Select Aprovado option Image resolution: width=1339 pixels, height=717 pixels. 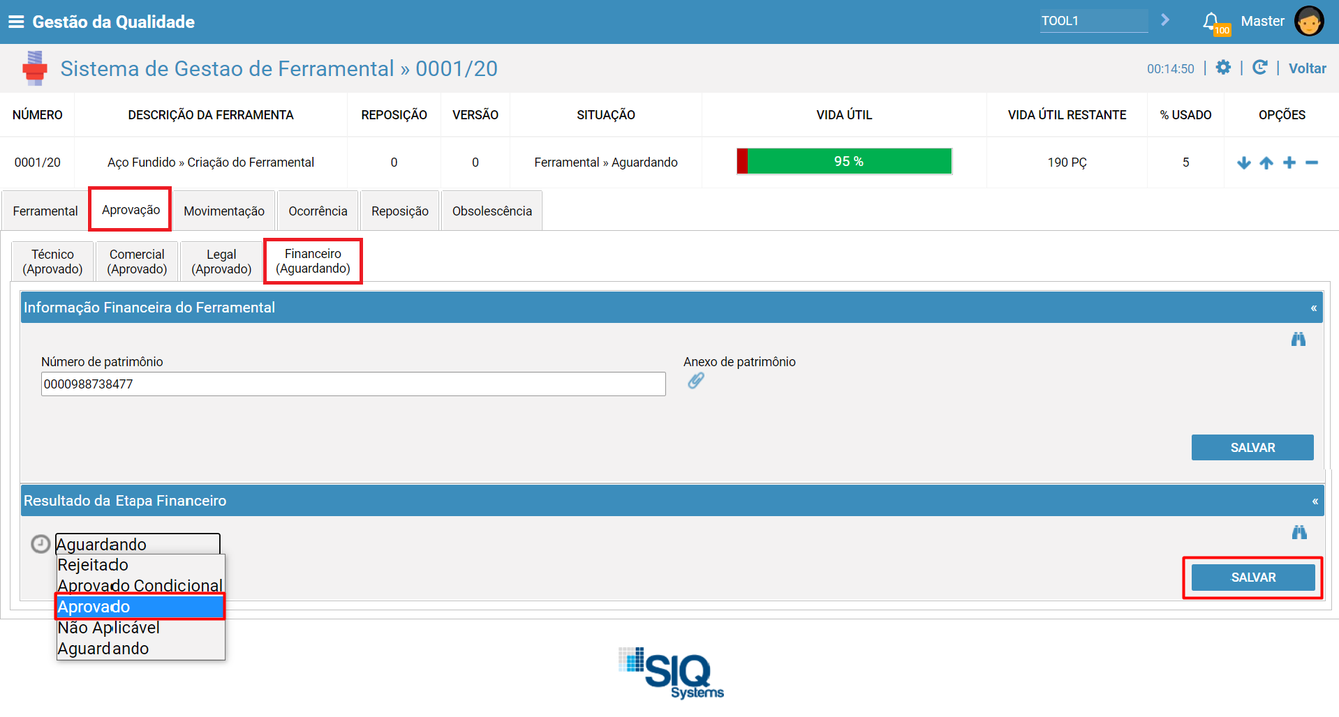tap(140, 607)
